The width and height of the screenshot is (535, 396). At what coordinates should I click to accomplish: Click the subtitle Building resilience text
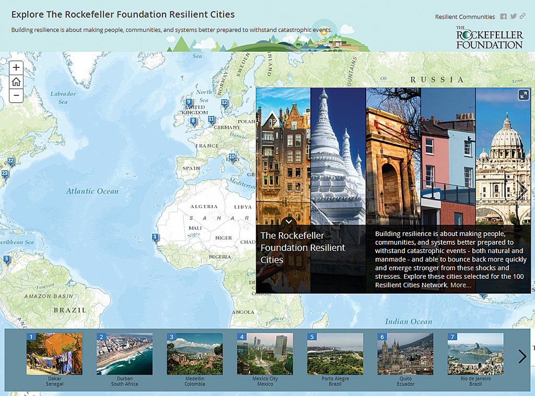pos(171,30)
